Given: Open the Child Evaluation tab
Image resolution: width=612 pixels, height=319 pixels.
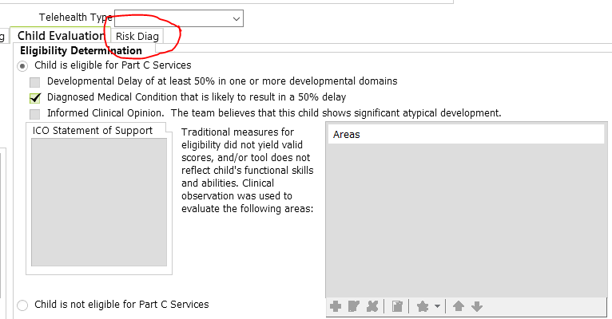Looking at the screenshot, I should point(61,36).
